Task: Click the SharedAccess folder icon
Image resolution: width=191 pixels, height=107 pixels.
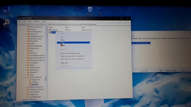Action: click(28, 67)
